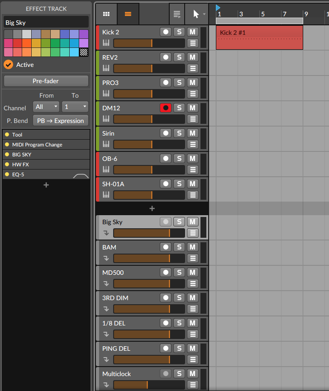Select the BIG SKY device row
Viewport: 329px width, 391px height.
[46, 155]
